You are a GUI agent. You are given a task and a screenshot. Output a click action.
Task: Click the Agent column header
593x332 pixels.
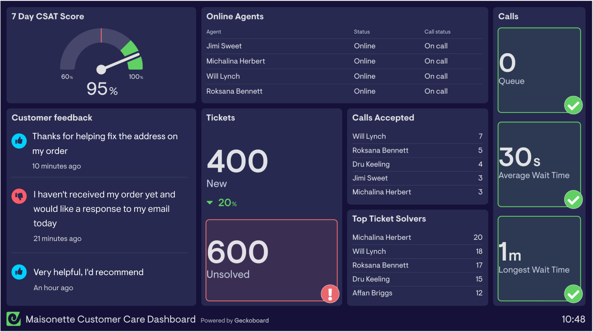tap(214, 32)
